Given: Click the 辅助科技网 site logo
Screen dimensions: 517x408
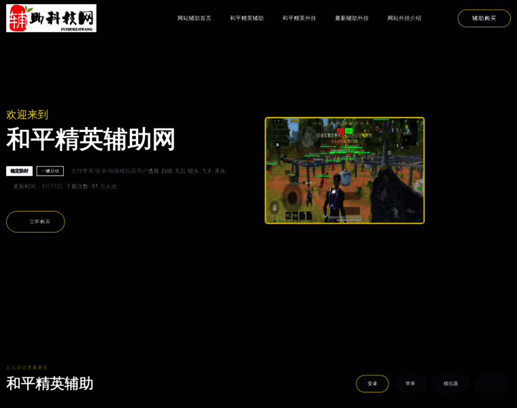Looking at the screenshot, I should point(51,18).
